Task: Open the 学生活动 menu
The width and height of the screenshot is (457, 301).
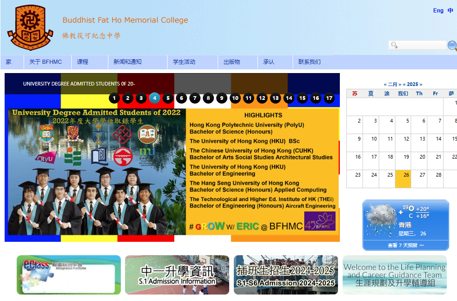Action: click(193, 62)
